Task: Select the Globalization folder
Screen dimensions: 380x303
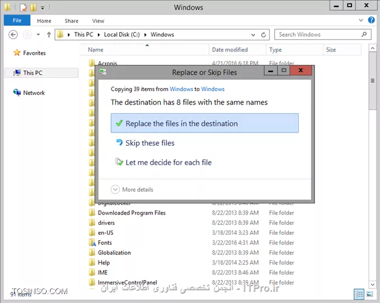Action: (x=114, y=253)
